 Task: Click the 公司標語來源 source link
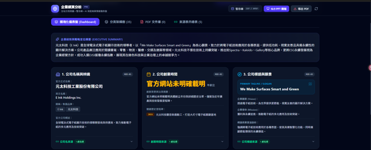tap(249, 142)
